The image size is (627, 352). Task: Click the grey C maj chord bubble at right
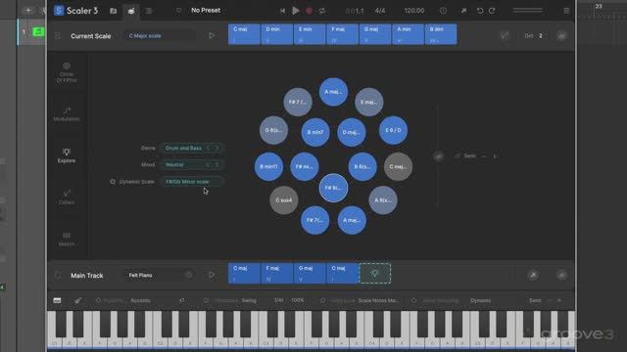(399, 166)
